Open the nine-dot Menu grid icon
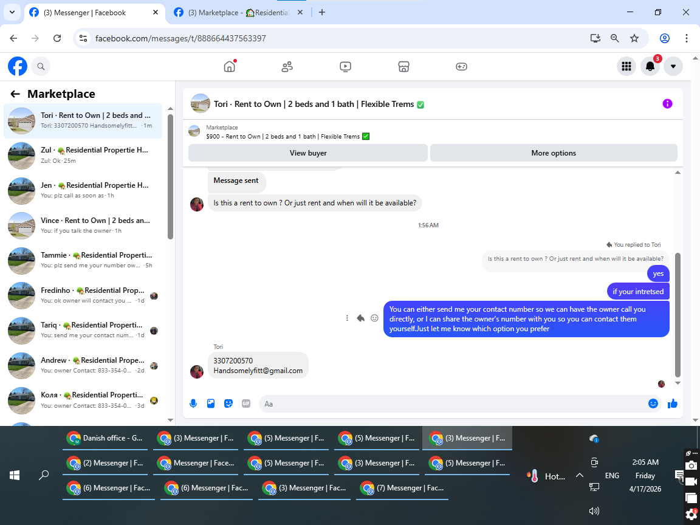The height and width of the screenshot is (525, 700). coord(626,66)
